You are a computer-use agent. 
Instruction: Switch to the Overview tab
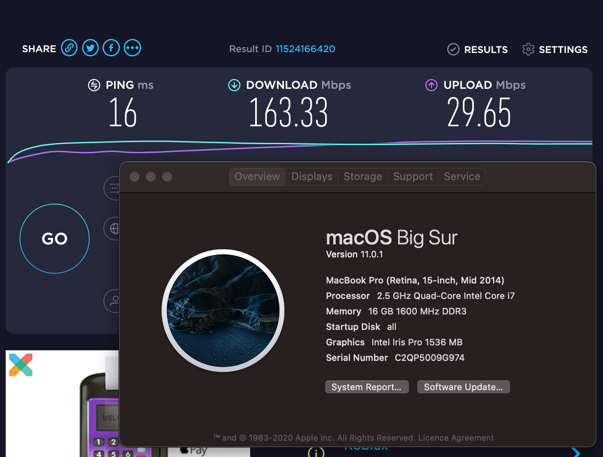point(257,177)
